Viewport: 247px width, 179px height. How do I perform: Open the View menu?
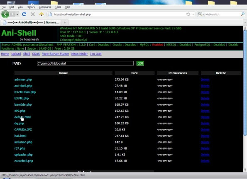[x=20, y=7]
